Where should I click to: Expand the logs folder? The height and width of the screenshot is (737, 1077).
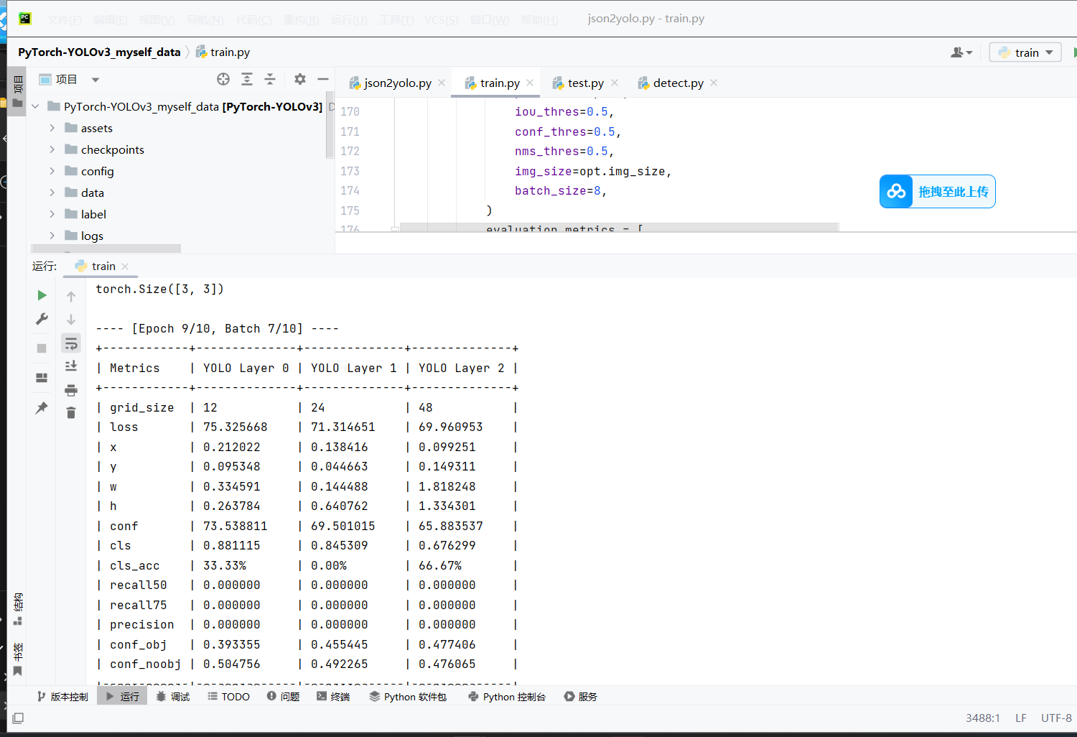pos(52,236)
